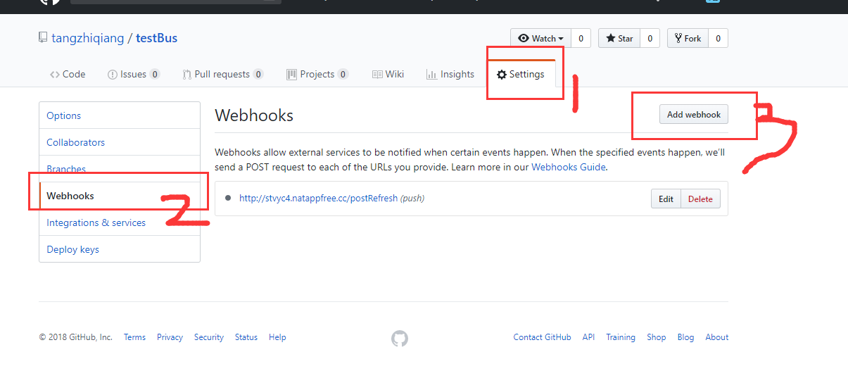Click the Code angle-brackets icon
The width and height of the screenshot is (848, 383).
[x=55, y=75]
